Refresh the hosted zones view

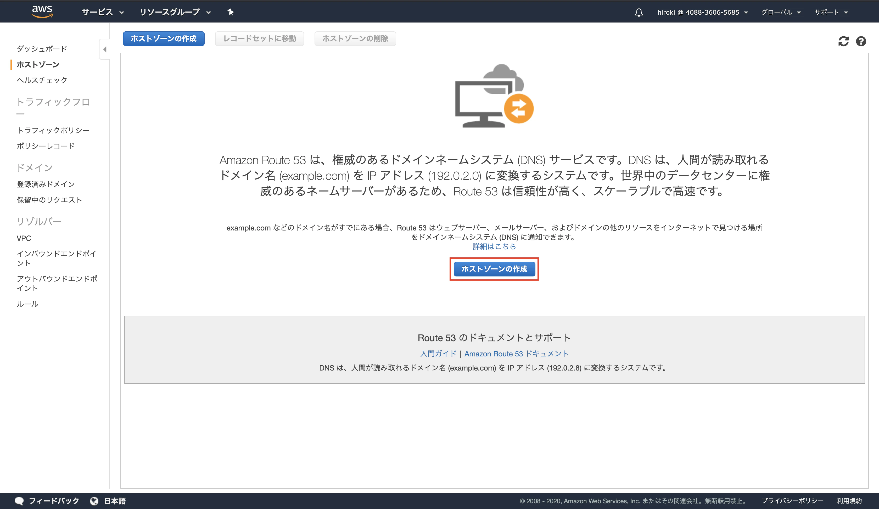coord(843,42)
